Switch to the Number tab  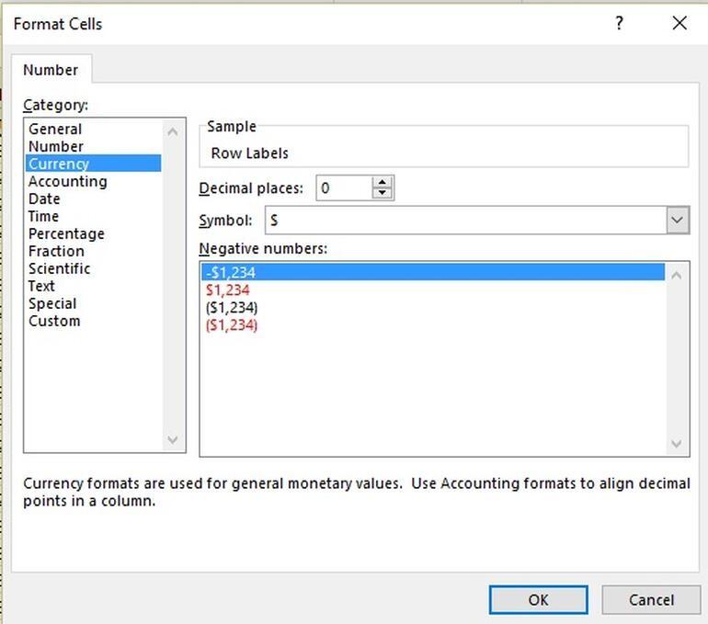click(51, 70)
